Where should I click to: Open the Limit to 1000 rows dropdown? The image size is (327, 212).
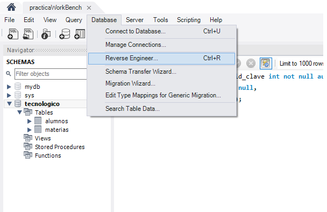click(x=301, y=63)
